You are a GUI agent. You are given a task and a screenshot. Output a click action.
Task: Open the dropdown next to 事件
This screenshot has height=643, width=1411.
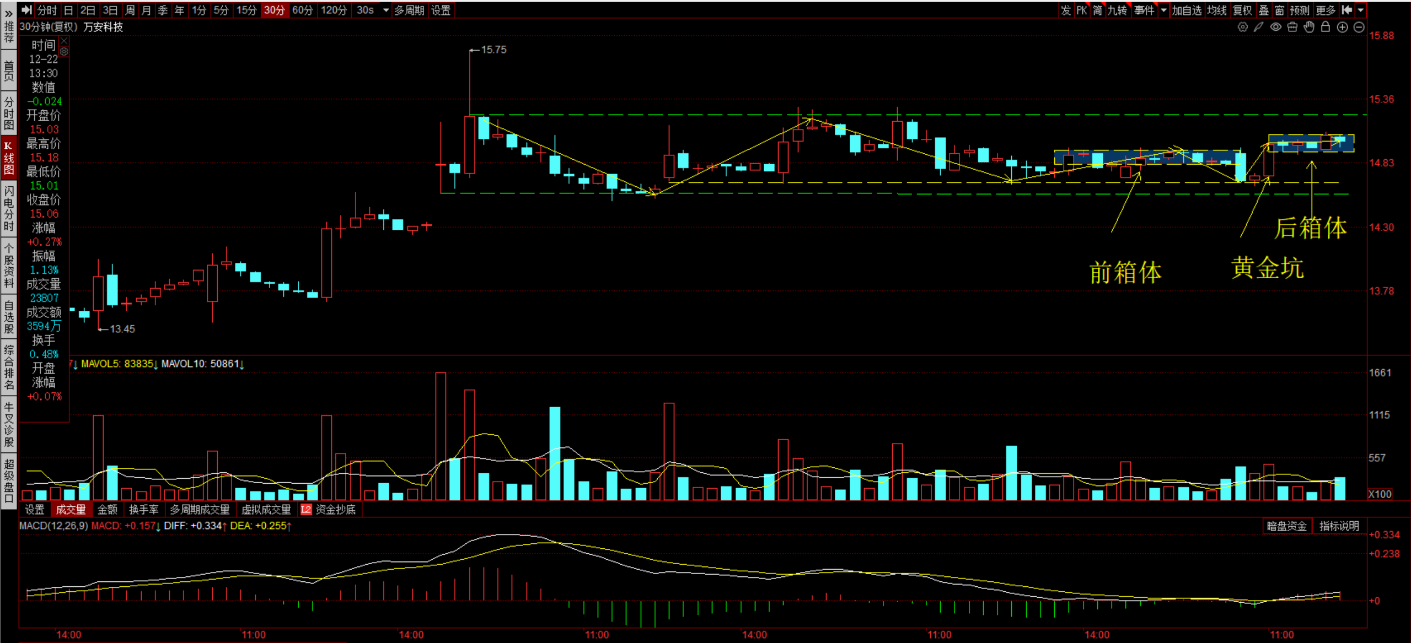pos(1163,10)
